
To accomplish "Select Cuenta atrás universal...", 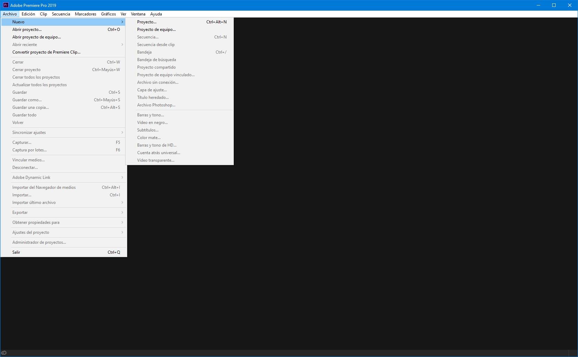I will coord(179,153).
